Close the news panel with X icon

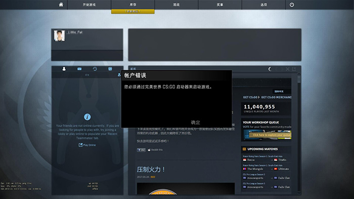click(287, 69)
